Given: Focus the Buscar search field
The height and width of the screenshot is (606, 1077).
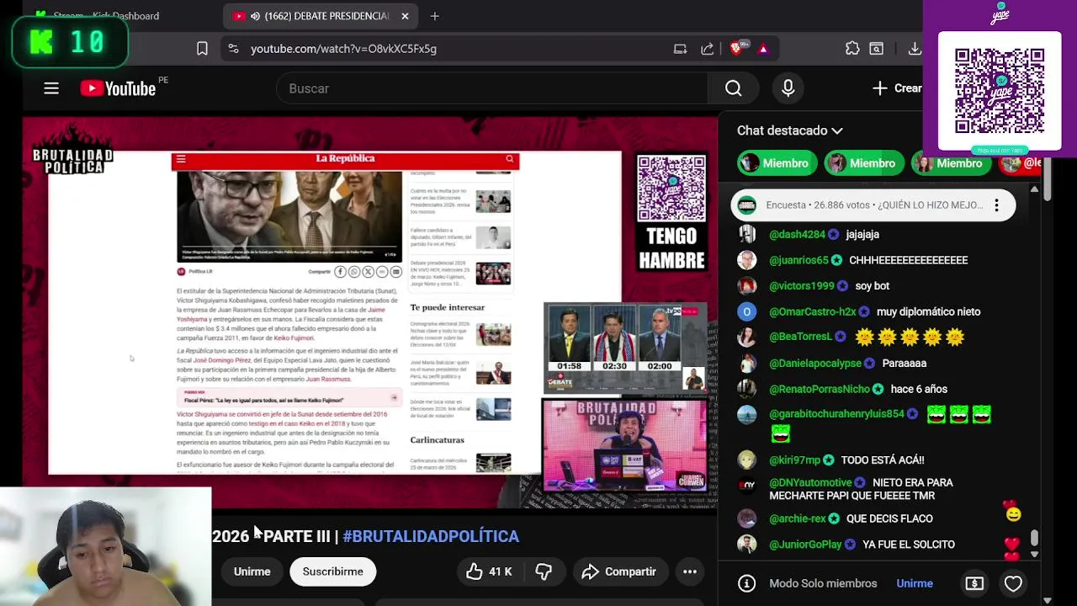Looking at the screenshot, I should tap(493, 88).
